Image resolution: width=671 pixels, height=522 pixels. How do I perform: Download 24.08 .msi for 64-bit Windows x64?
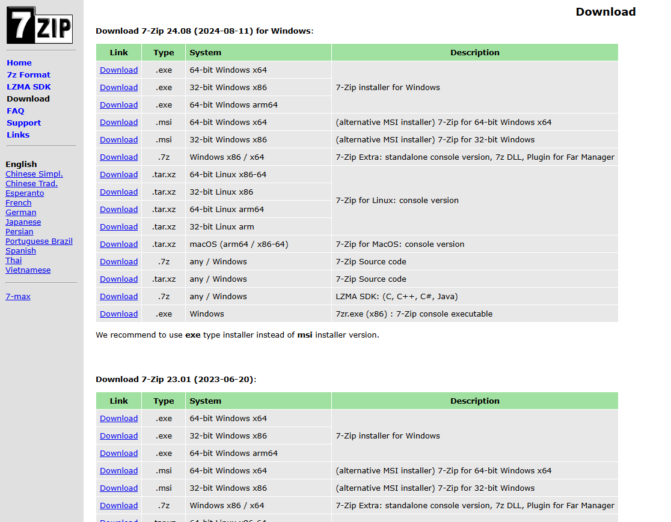pos(118,123)
